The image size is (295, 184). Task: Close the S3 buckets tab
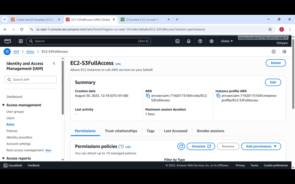point(169,20)
